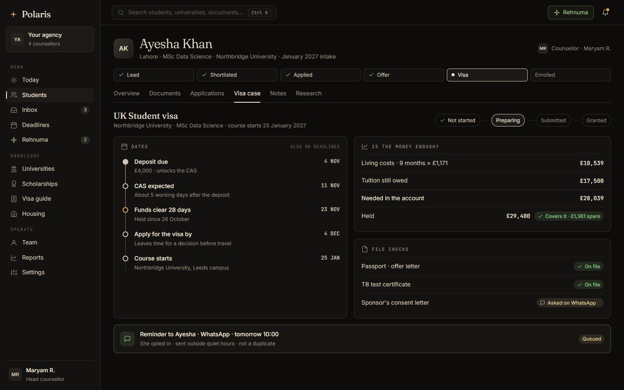Image resolution: width=624 pixels, height=390 pixels.
Task: Set visa status to Not started
Action: click(458, 120)
